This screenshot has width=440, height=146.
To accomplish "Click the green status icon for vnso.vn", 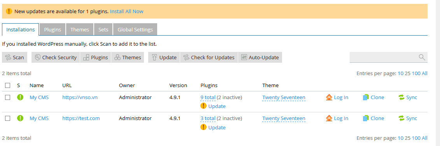I will pyautogui.click(x=20, y=98).
